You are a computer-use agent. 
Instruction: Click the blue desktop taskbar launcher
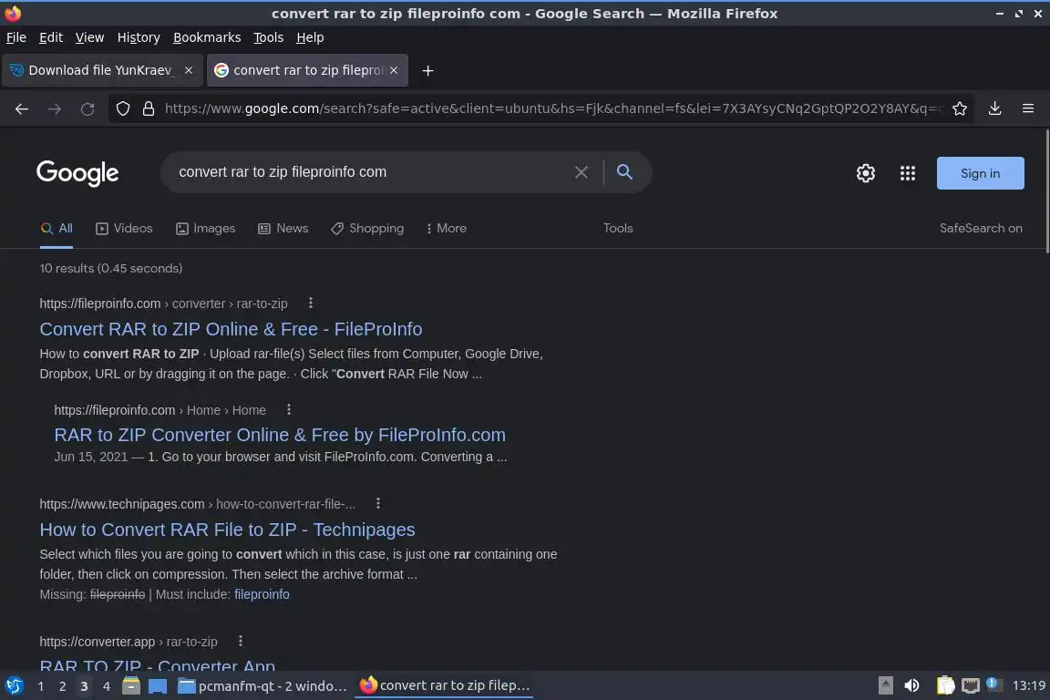(x=158, y=685)
